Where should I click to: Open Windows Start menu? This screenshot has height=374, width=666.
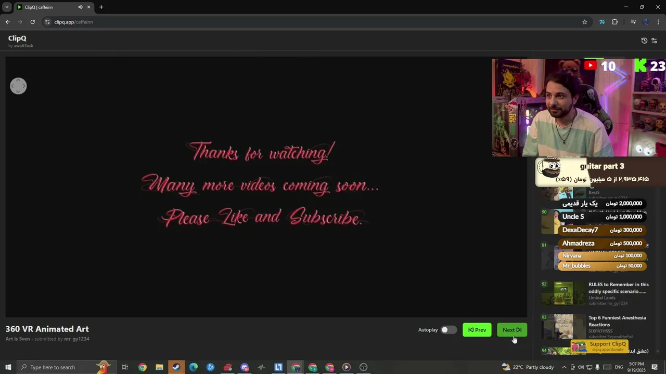tap(8, 367)
